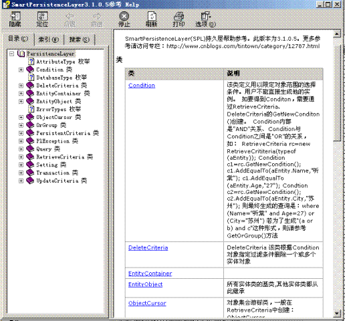The height and width of the screenshot is (321, 345).
Task: Expand the ObjectCursor 类 tree node
Action: pyautogui.click(x=21, y=117)
